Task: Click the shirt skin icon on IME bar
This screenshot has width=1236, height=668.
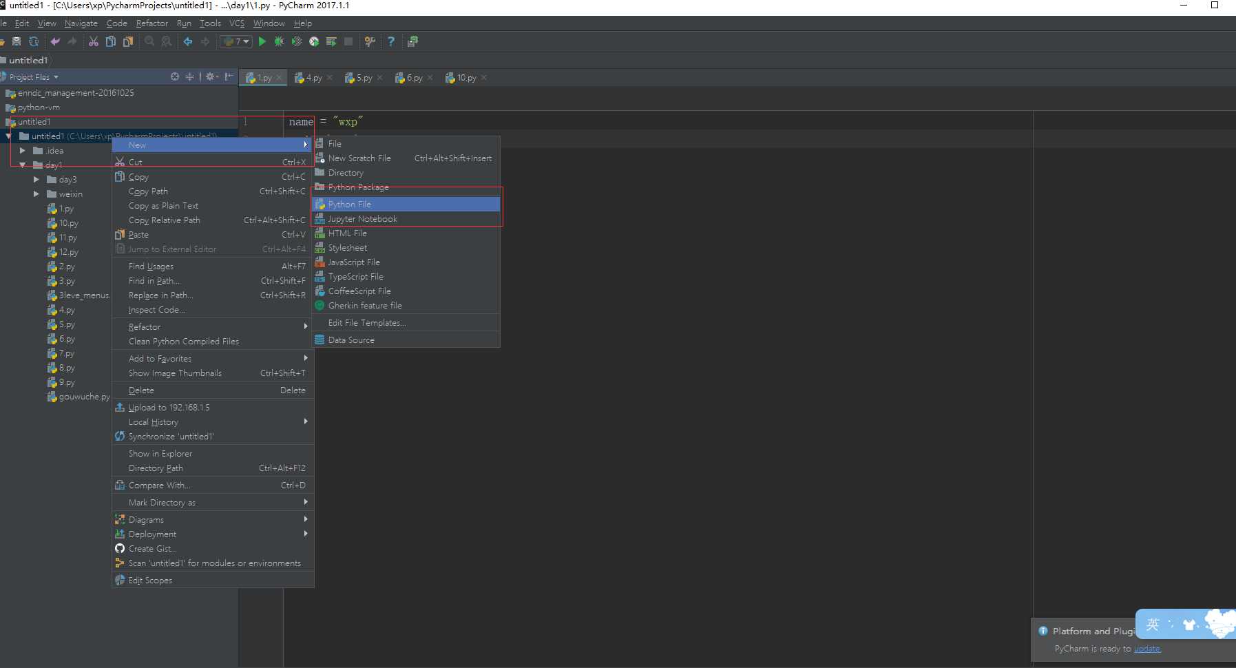Action: 1189,625
